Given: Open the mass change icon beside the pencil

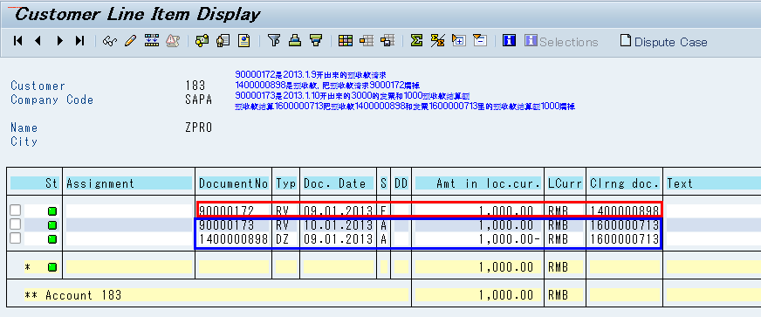Looking at the screenshot, I should (x=152, y=41).
